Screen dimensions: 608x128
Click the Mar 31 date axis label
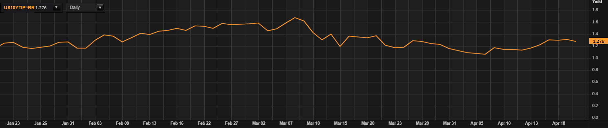point(450,123)
